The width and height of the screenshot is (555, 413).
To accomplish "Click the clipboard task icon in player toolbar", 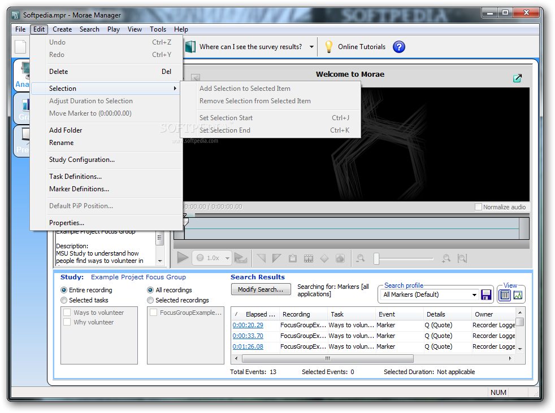I will (x=293, y=258).
